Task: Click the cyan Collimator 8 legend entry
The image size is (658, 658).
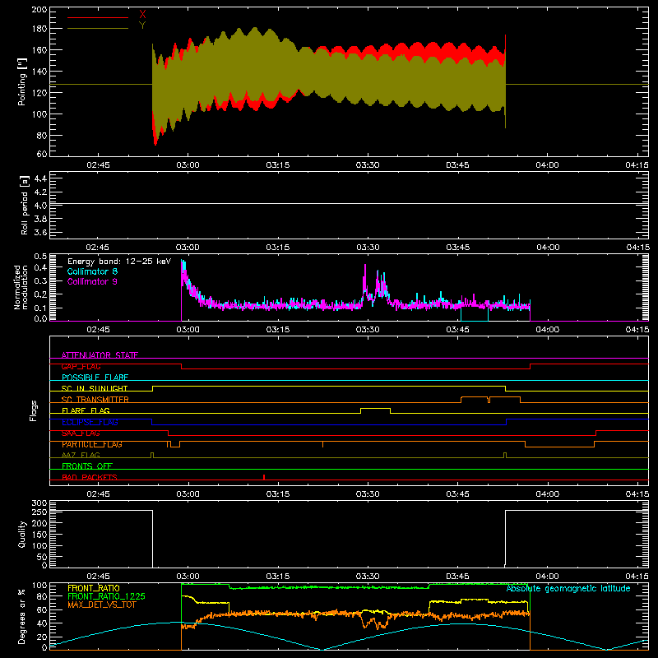Action: [x=92, y=271]
